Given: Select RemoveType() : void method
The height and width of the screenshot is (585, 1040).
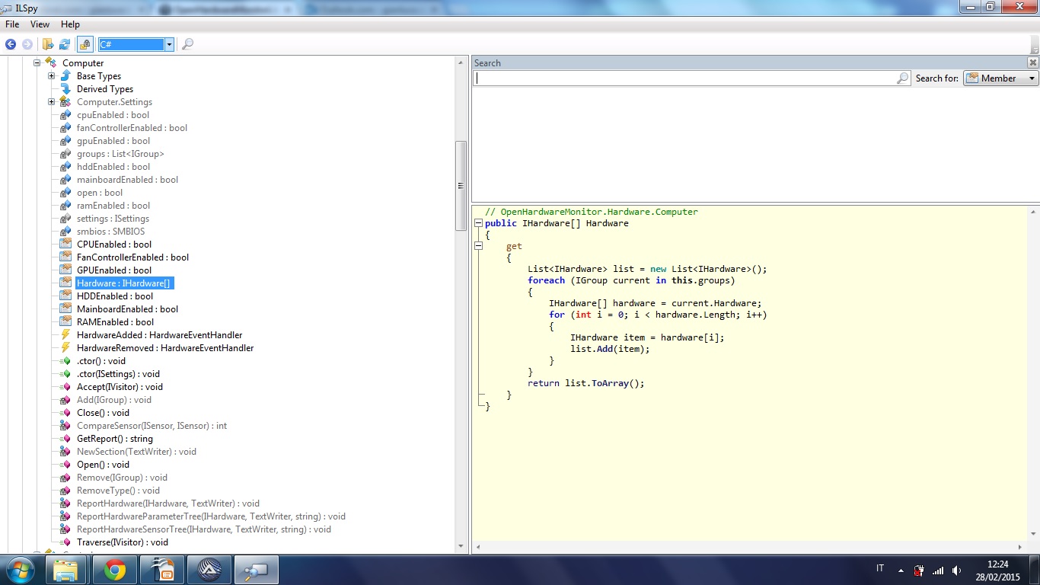Looking at the screenshot, I should coord(118,491).
